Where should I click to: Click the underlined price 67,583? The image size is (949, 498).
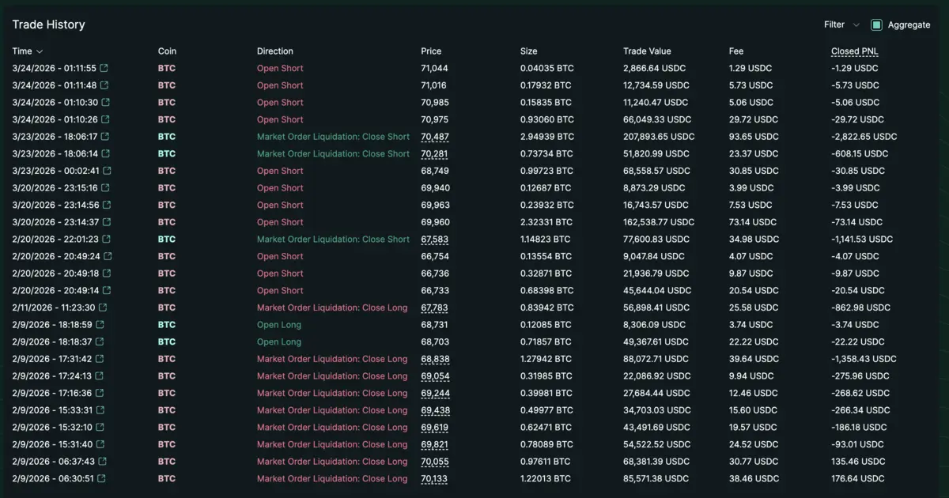pyautogui.click(x=434, y=240)
